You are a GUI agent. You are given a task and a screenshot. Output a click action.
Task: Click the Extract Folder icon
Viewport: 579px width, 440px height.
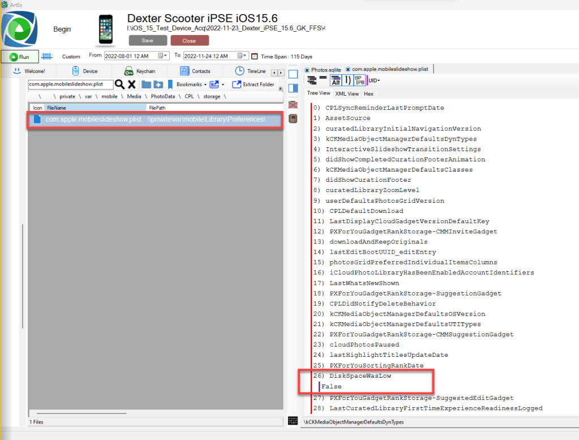(237, 84)
